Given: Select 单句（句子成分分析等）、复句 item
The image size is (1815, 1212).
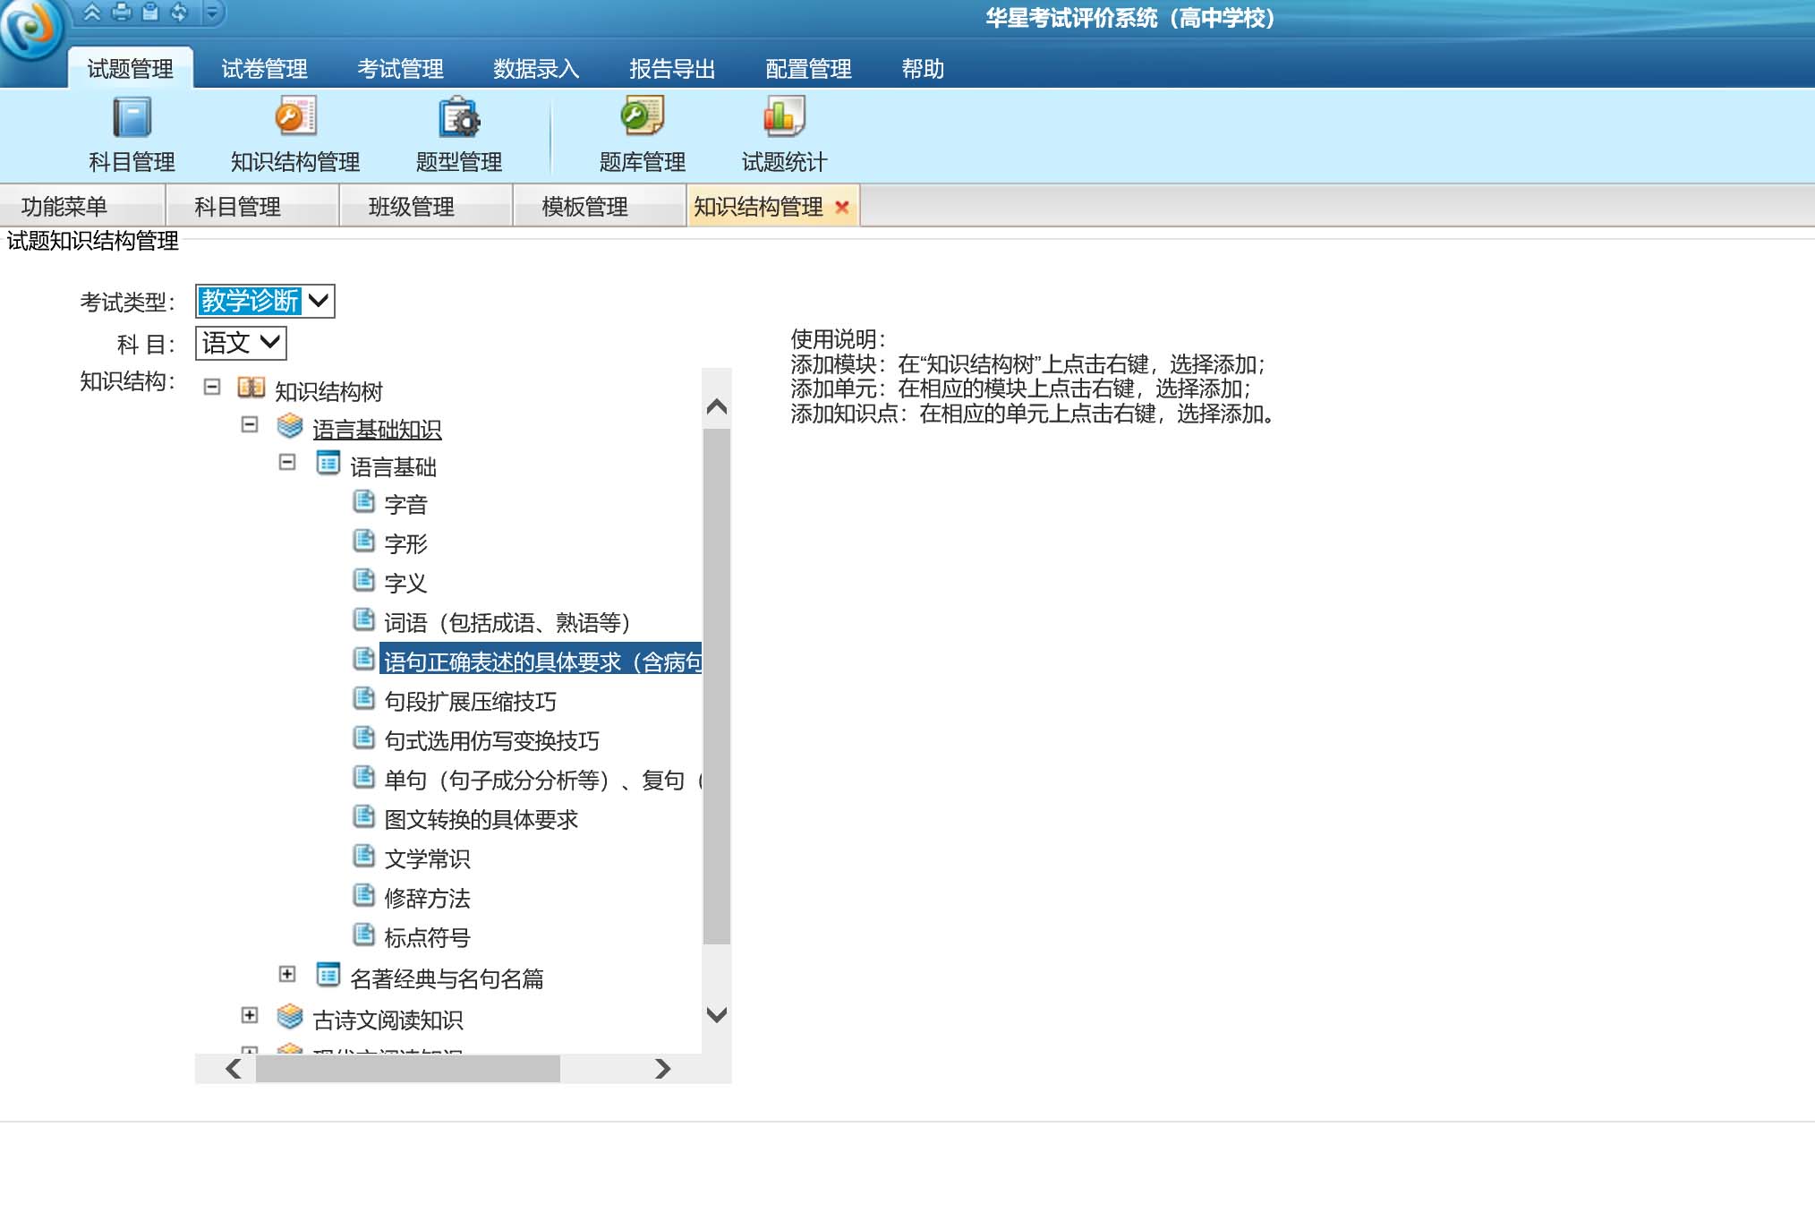Looking at the screenshot, I should coord(542,781).
